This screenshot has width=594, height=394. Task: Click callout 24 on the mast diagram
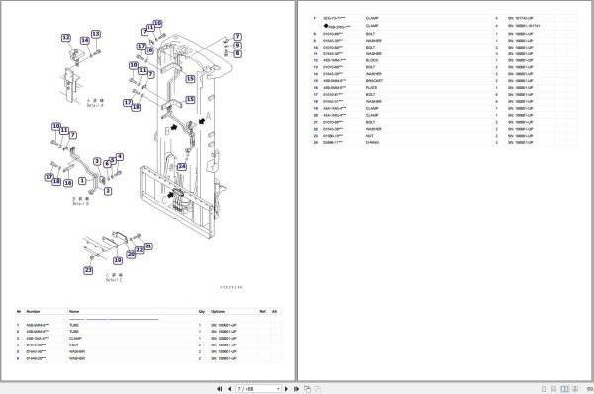(182, 166)
